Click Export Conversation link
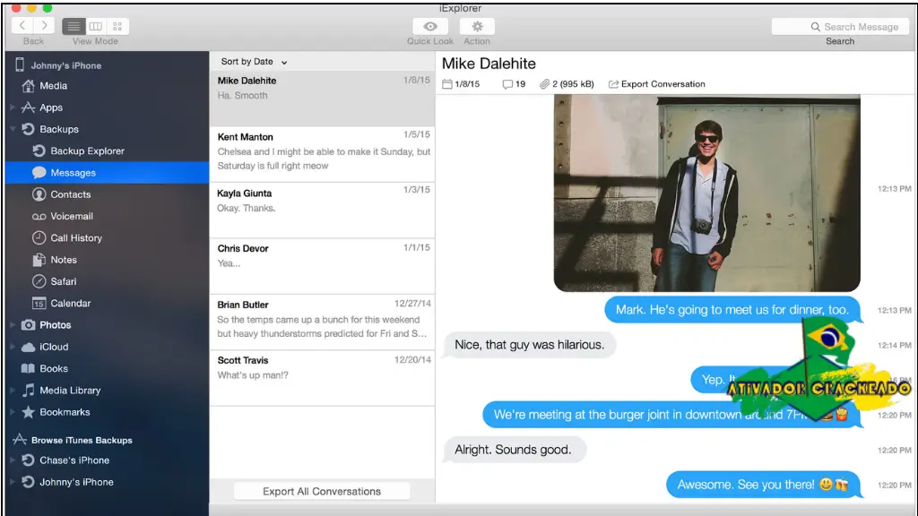This screenshot has height=516, width=918. click(657, 84)
